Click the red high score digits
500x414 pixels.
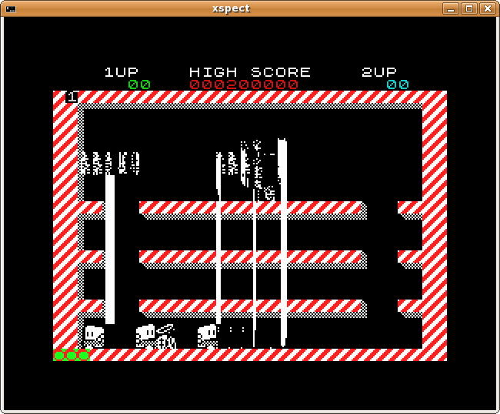point(244,84)
